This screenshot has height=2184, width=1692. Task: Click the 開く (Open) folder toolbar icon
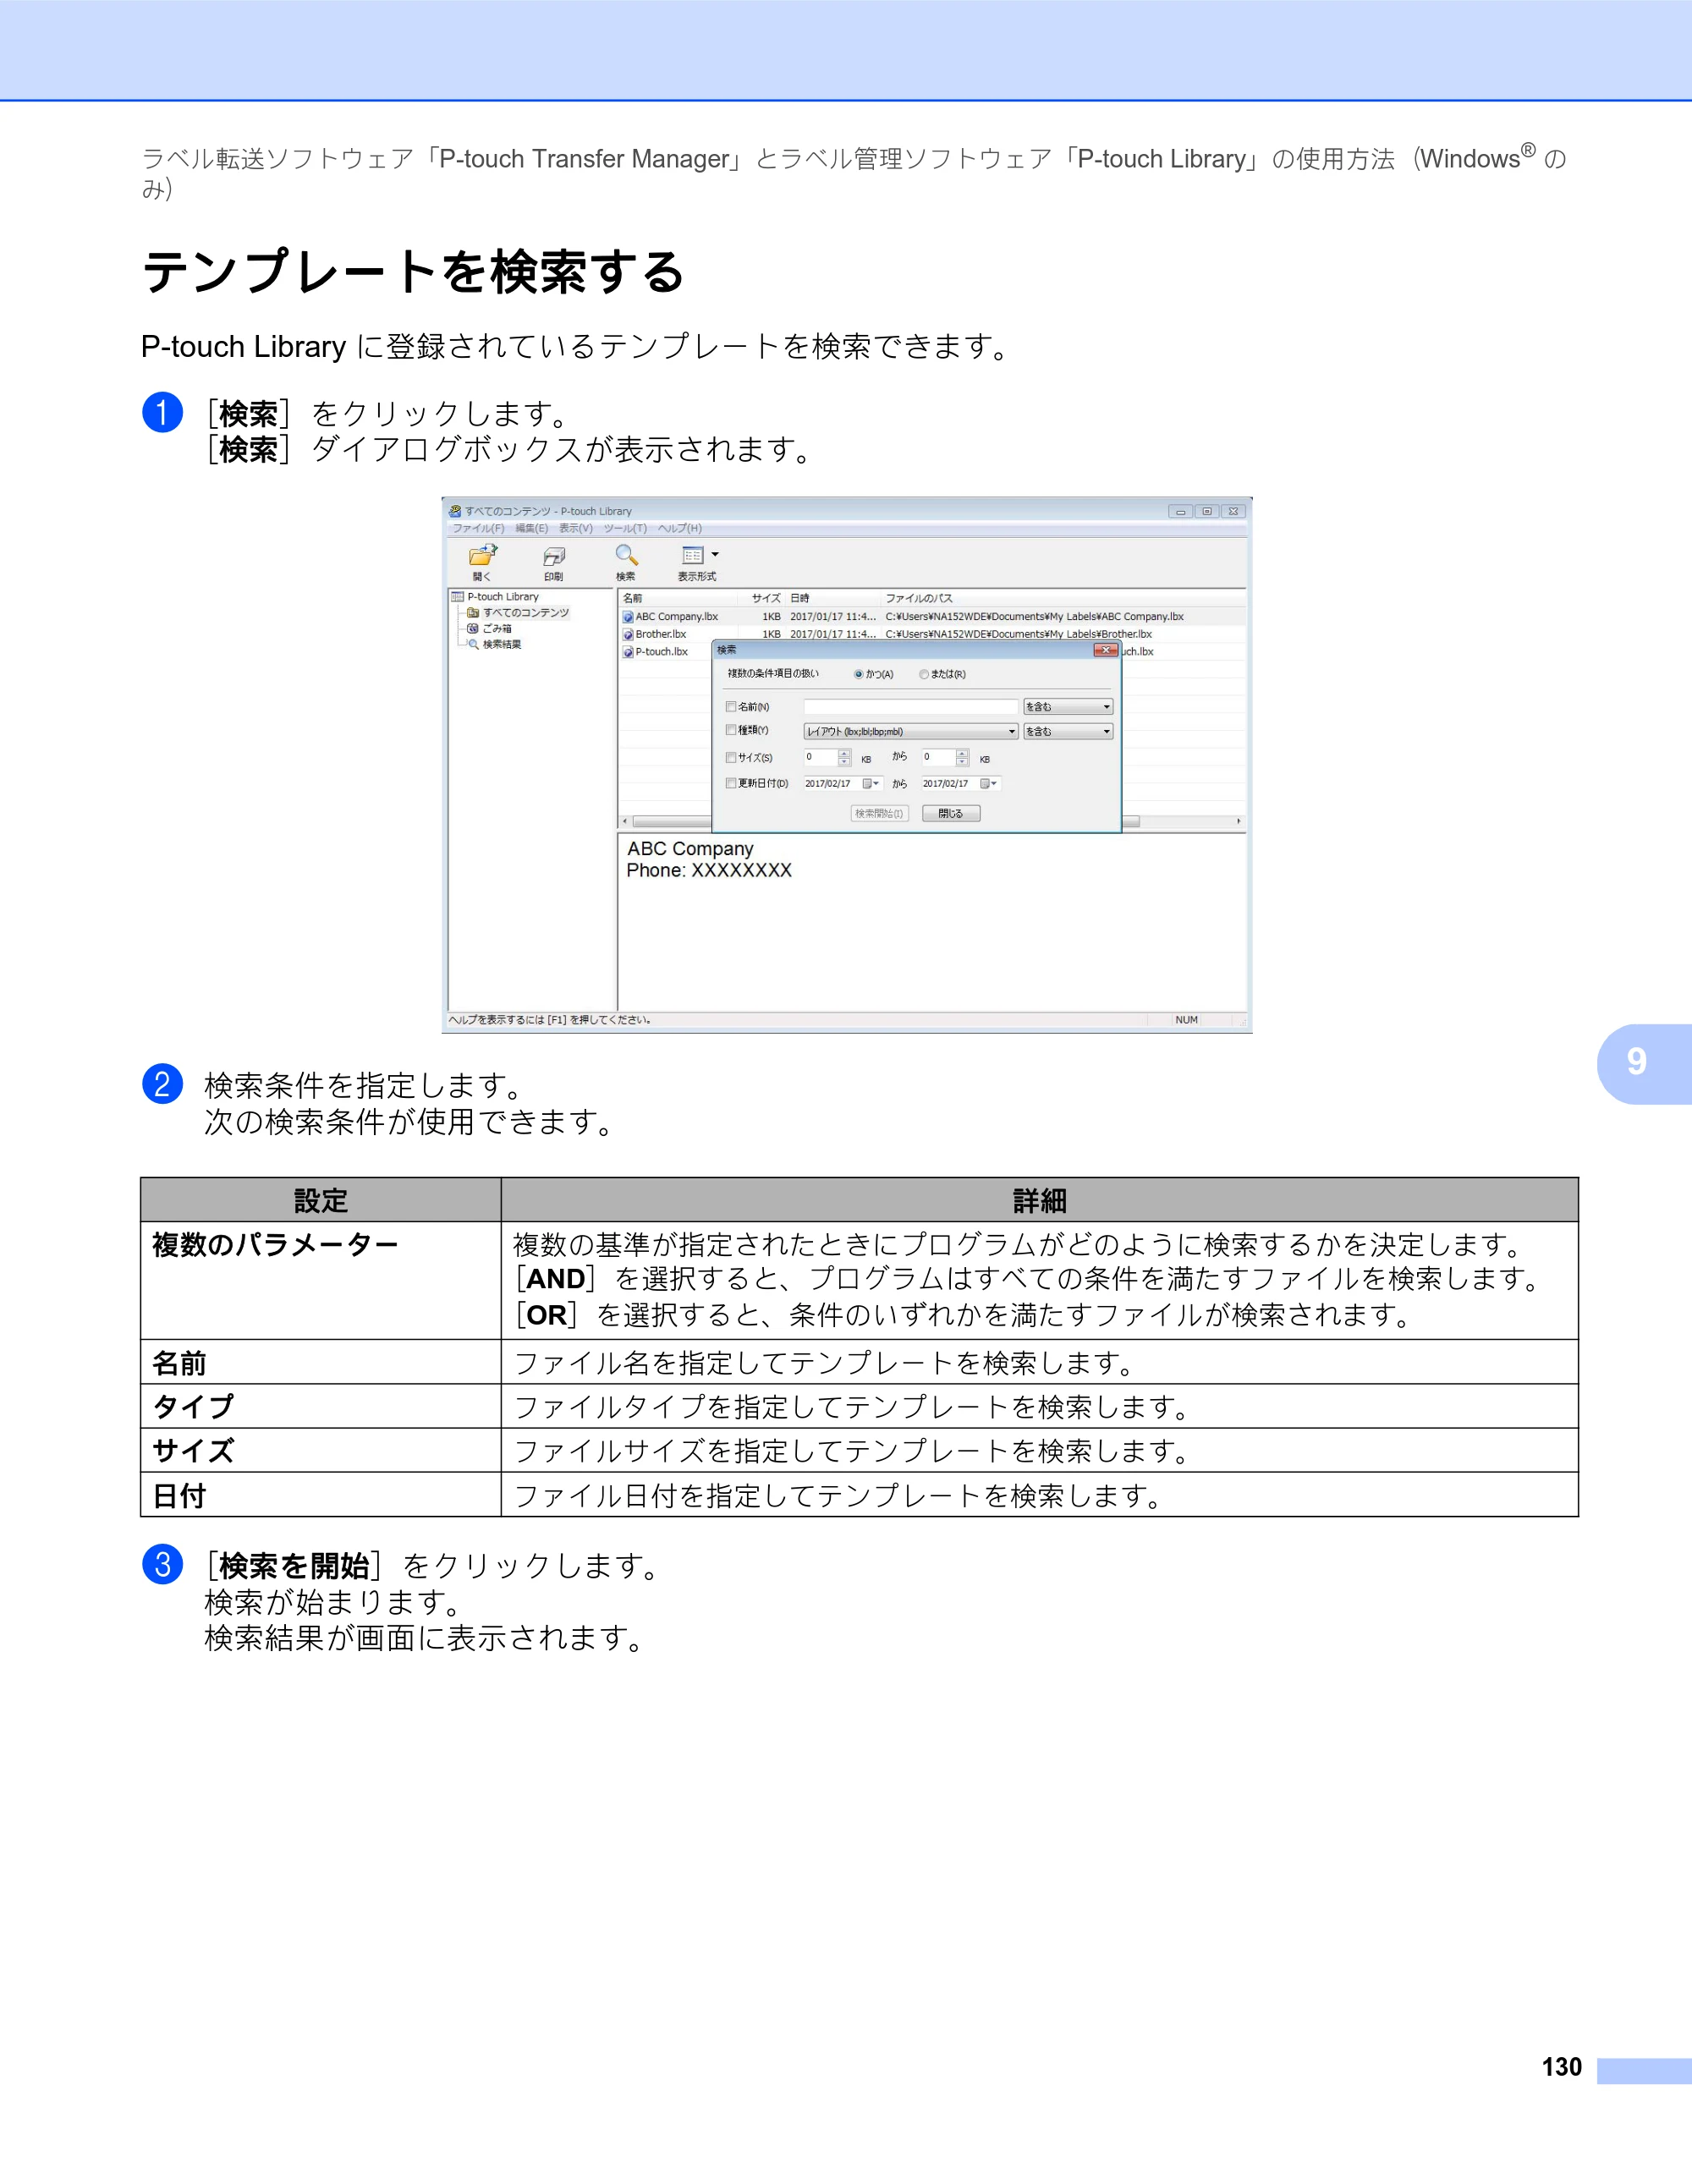point(483,555)
